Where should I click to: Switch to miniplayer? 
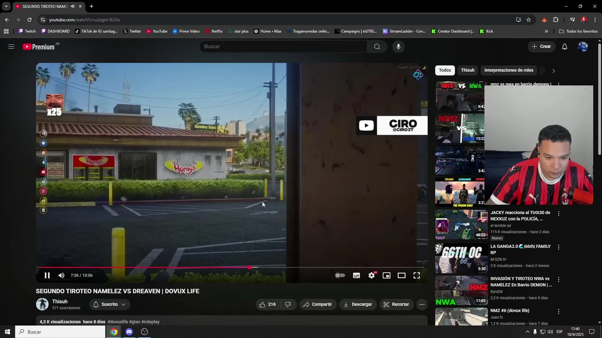coord(387,276)
